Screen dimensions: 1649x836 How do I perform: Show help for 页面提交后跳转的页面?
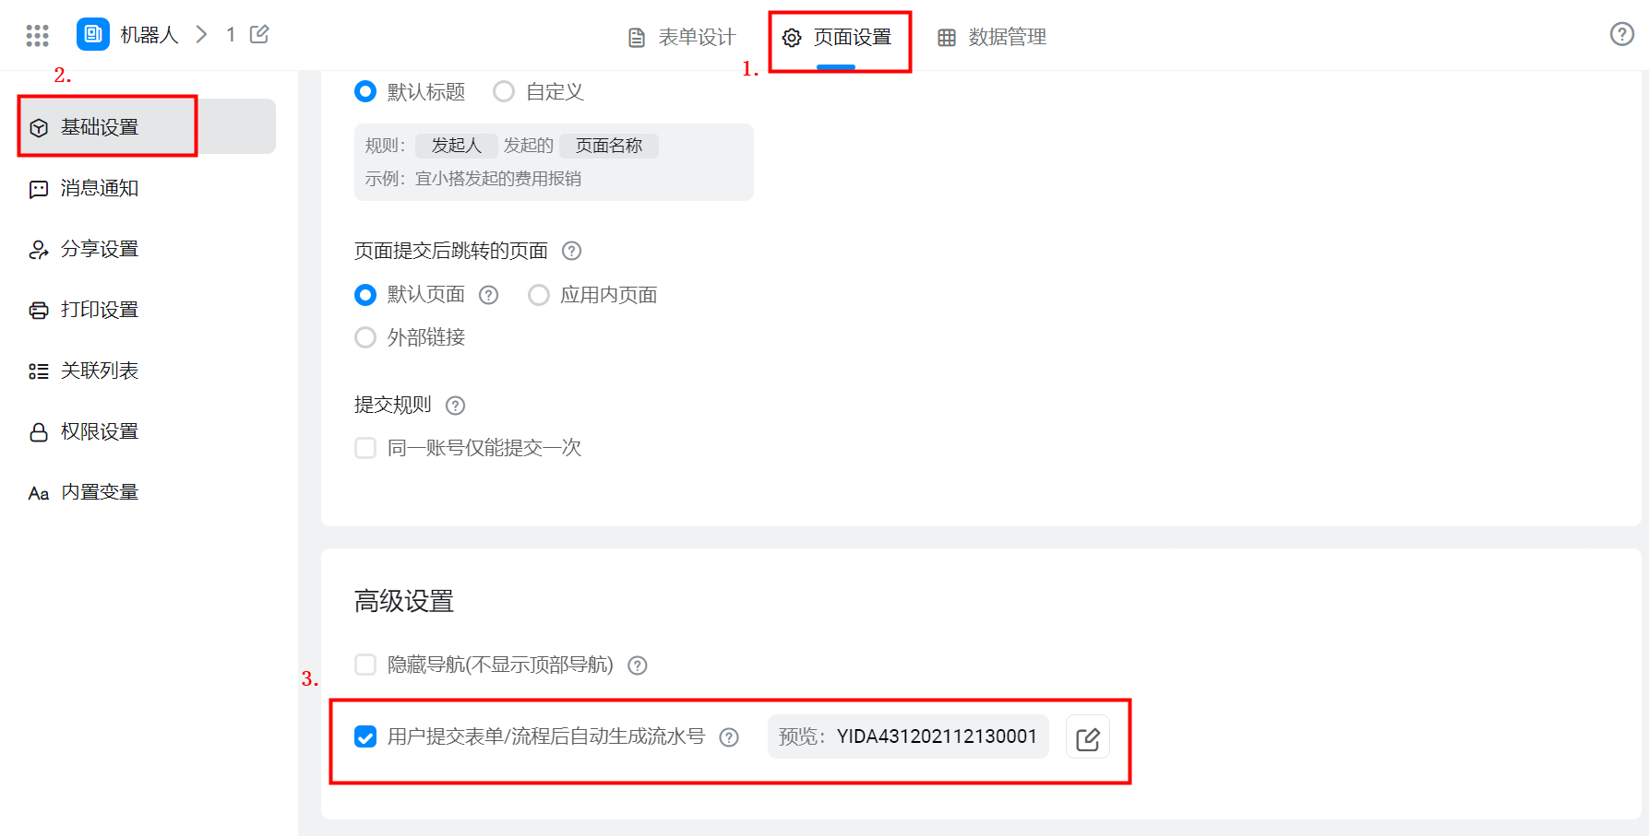(572, 251)
